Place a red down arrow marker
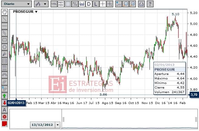199x131 pixels. (5, 103)
